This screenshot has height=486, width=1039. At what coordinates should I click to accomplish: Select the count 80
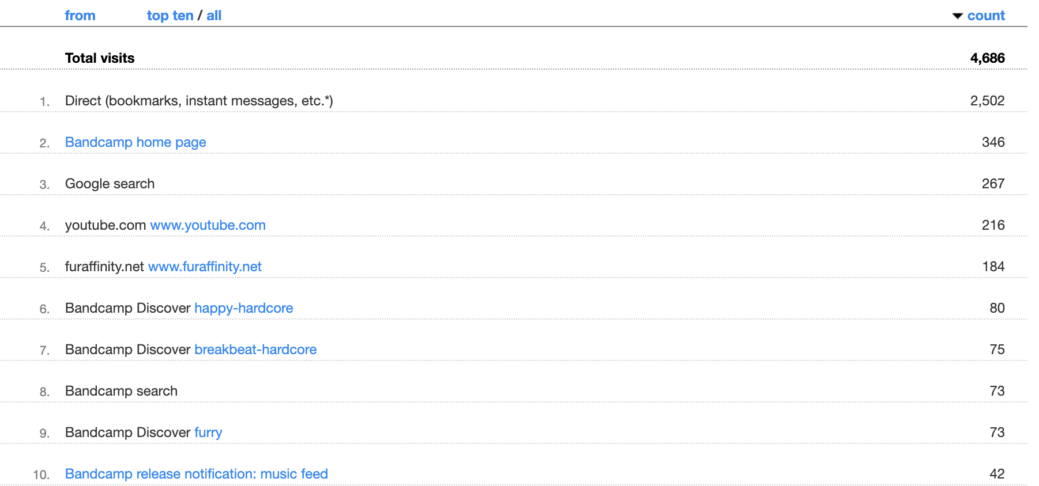(997, 308)
